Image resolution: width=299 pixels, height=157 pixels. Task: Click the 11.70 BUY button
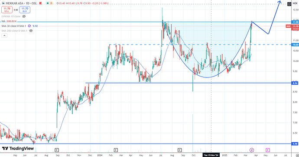pos(25,10)
